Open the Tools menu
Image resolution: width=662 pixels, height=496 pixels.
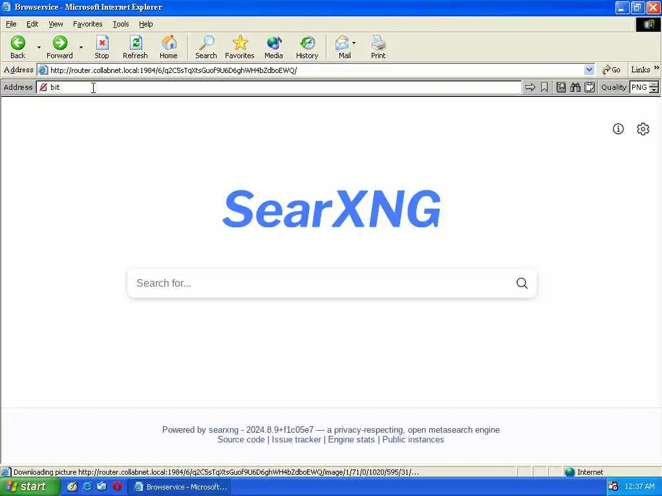(121, 24)
